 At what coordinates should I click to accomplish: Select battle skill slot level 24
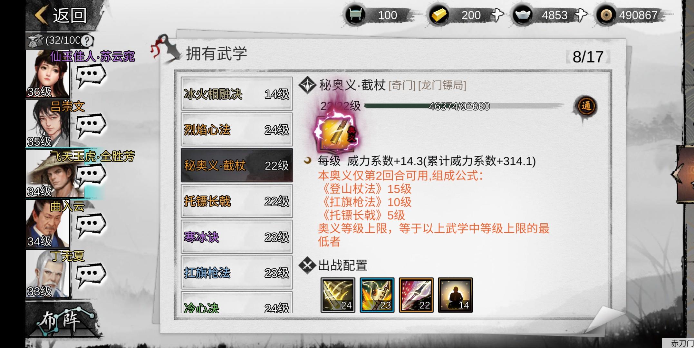pos(338,295)
